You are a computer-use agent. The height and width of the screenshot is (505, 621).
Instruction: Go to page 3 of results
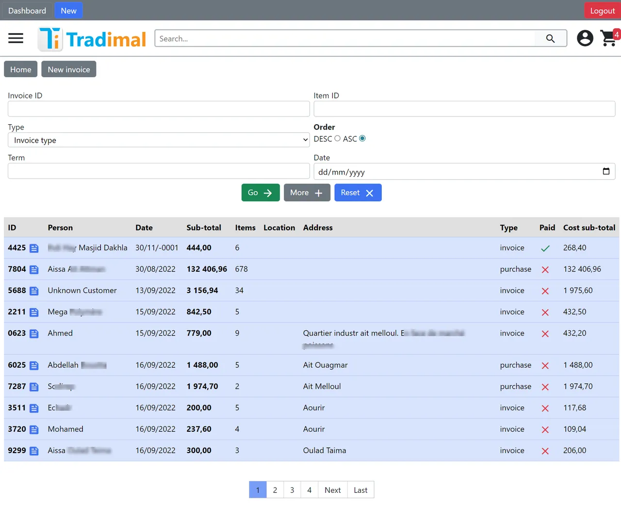pos(292,490)
